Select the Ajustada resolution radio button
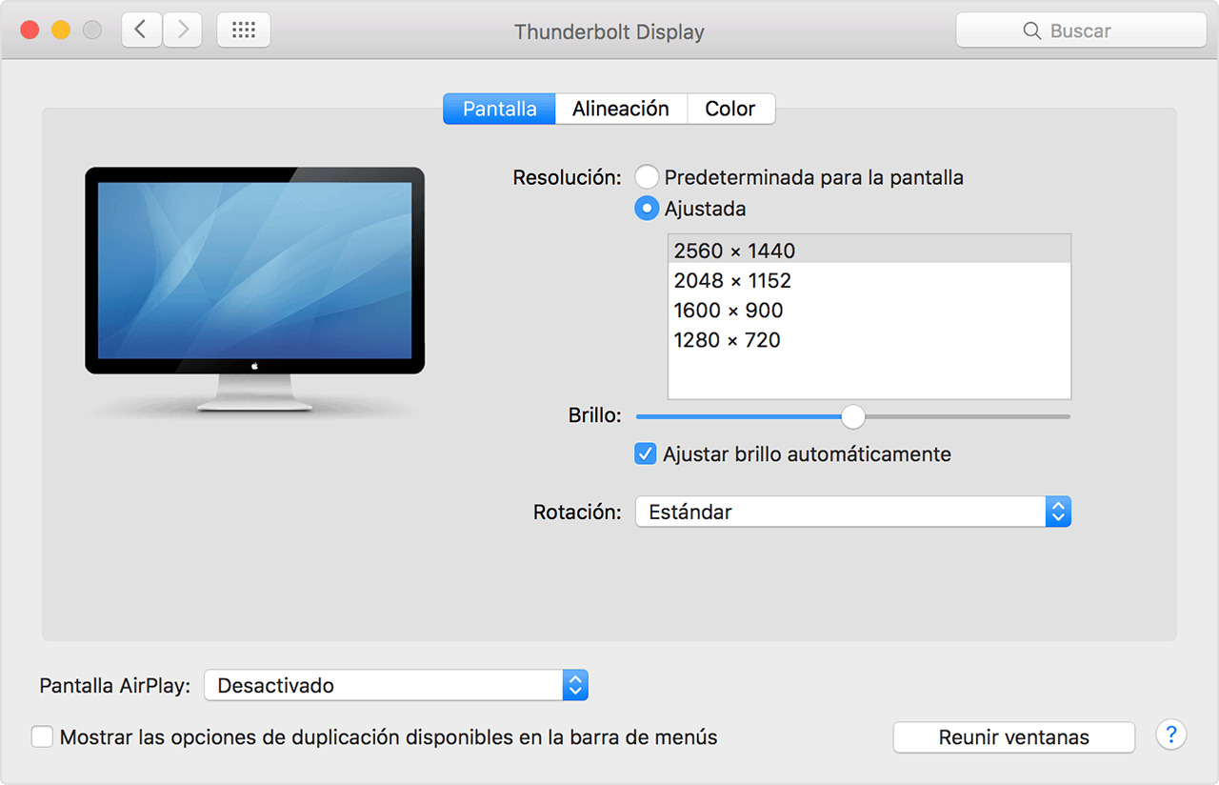The height and width of the screenshot is (785, 1219). coord(647,209)
